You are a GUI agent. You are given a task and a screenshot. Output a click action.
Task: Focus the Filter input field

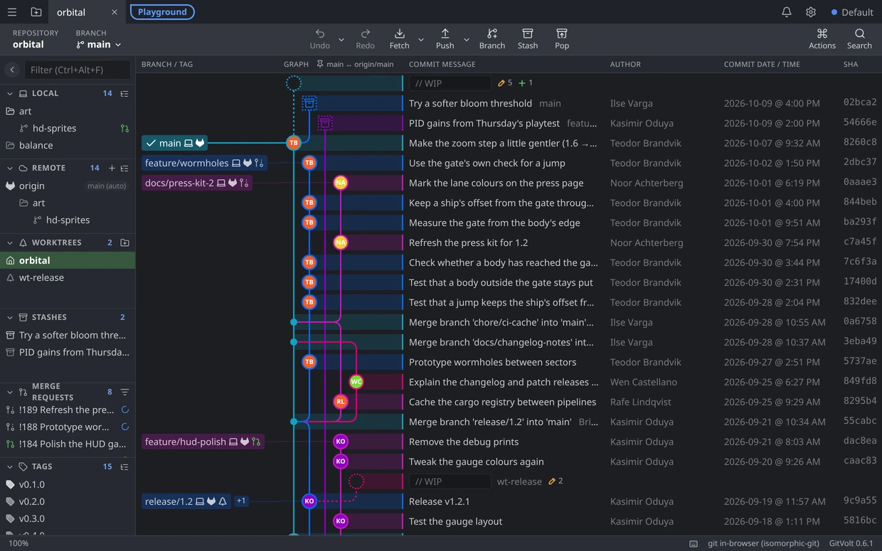78,70
